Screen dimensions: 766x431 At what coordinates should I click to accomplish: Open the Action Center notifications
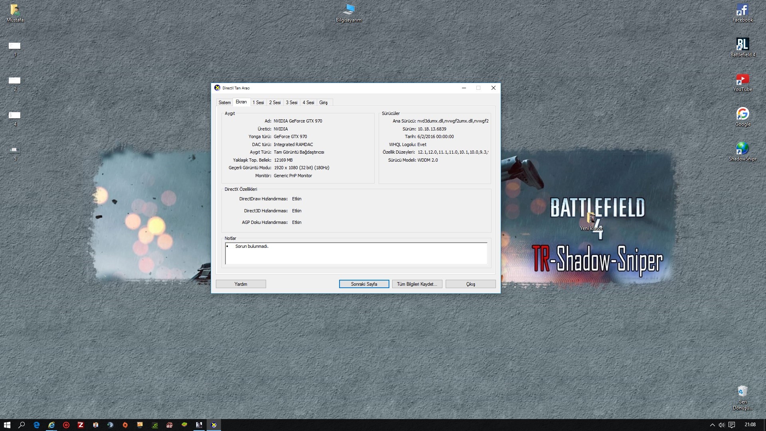[x=732, y=425]
